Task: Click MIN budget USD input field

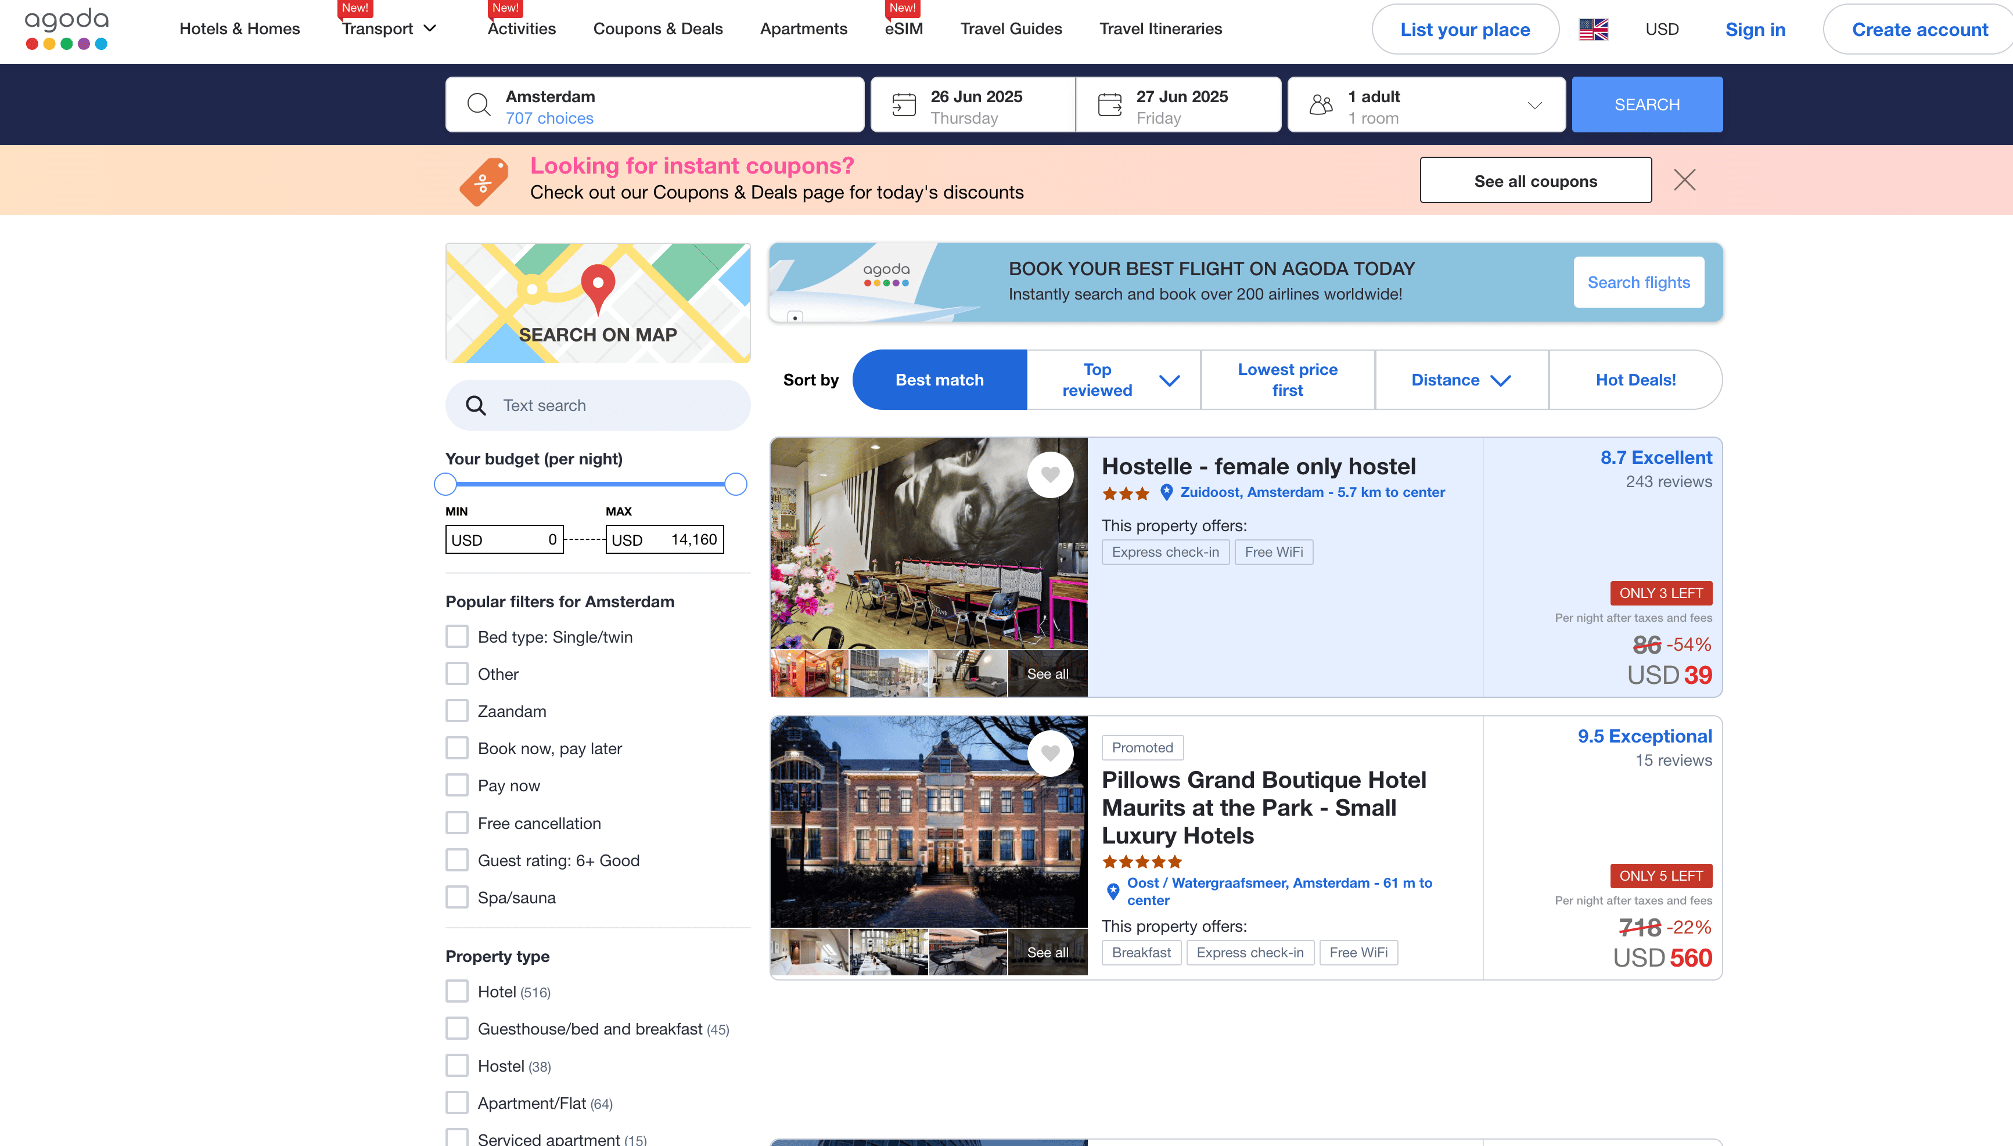Action: (x=505, y=540)
